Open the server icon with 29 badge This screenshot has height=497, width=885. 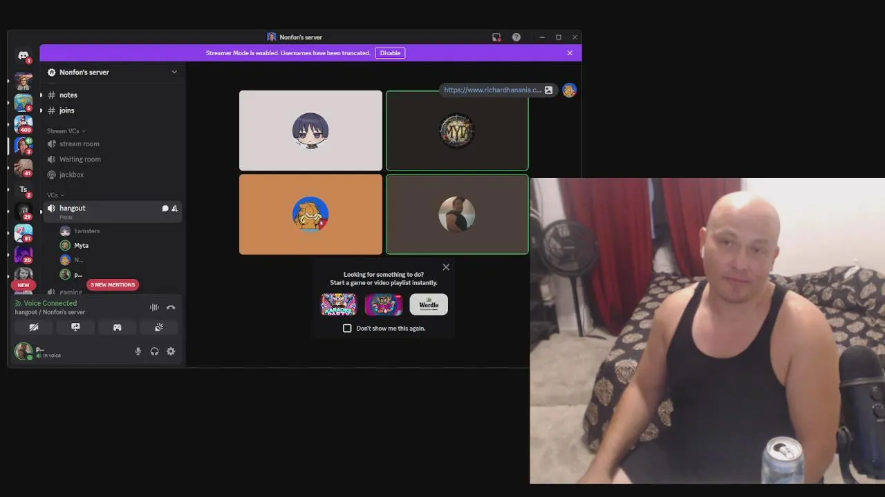point(24,211)
